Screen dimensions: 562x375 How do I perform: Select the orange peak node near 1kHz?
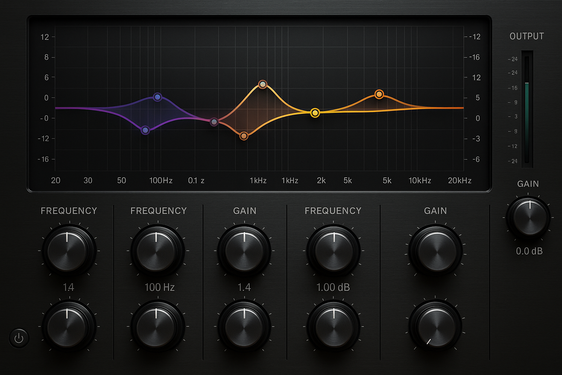coord(262,84)
